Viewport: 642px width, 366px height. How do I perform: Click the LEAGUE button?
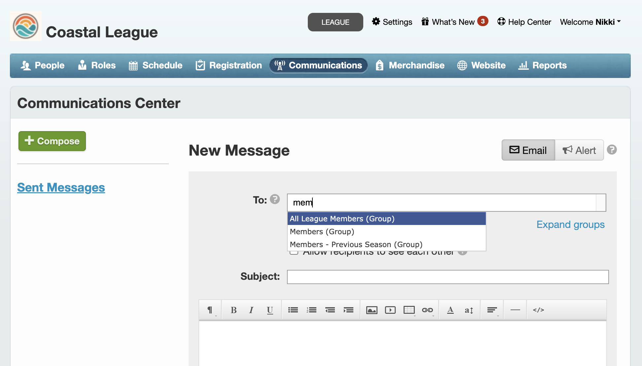point(335,22)
